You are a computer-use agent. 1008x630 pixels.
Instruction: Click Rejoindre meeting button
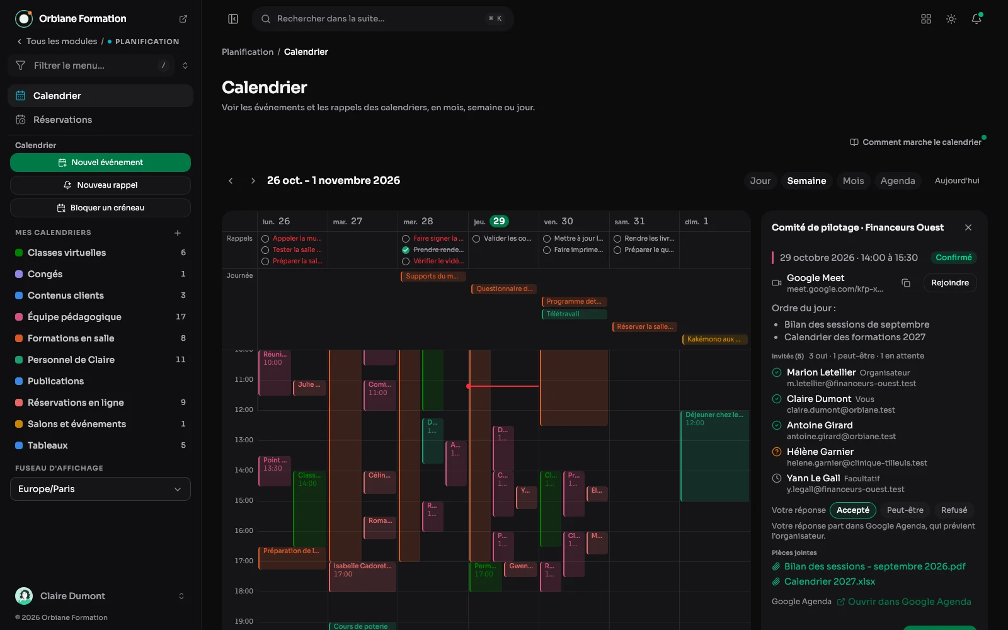[x=950, y=283]
